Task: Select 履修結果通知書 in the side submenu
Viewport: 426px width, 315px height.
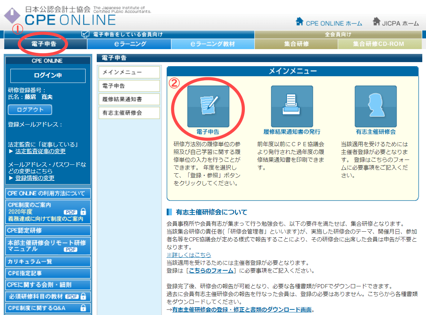Action: 129,99
